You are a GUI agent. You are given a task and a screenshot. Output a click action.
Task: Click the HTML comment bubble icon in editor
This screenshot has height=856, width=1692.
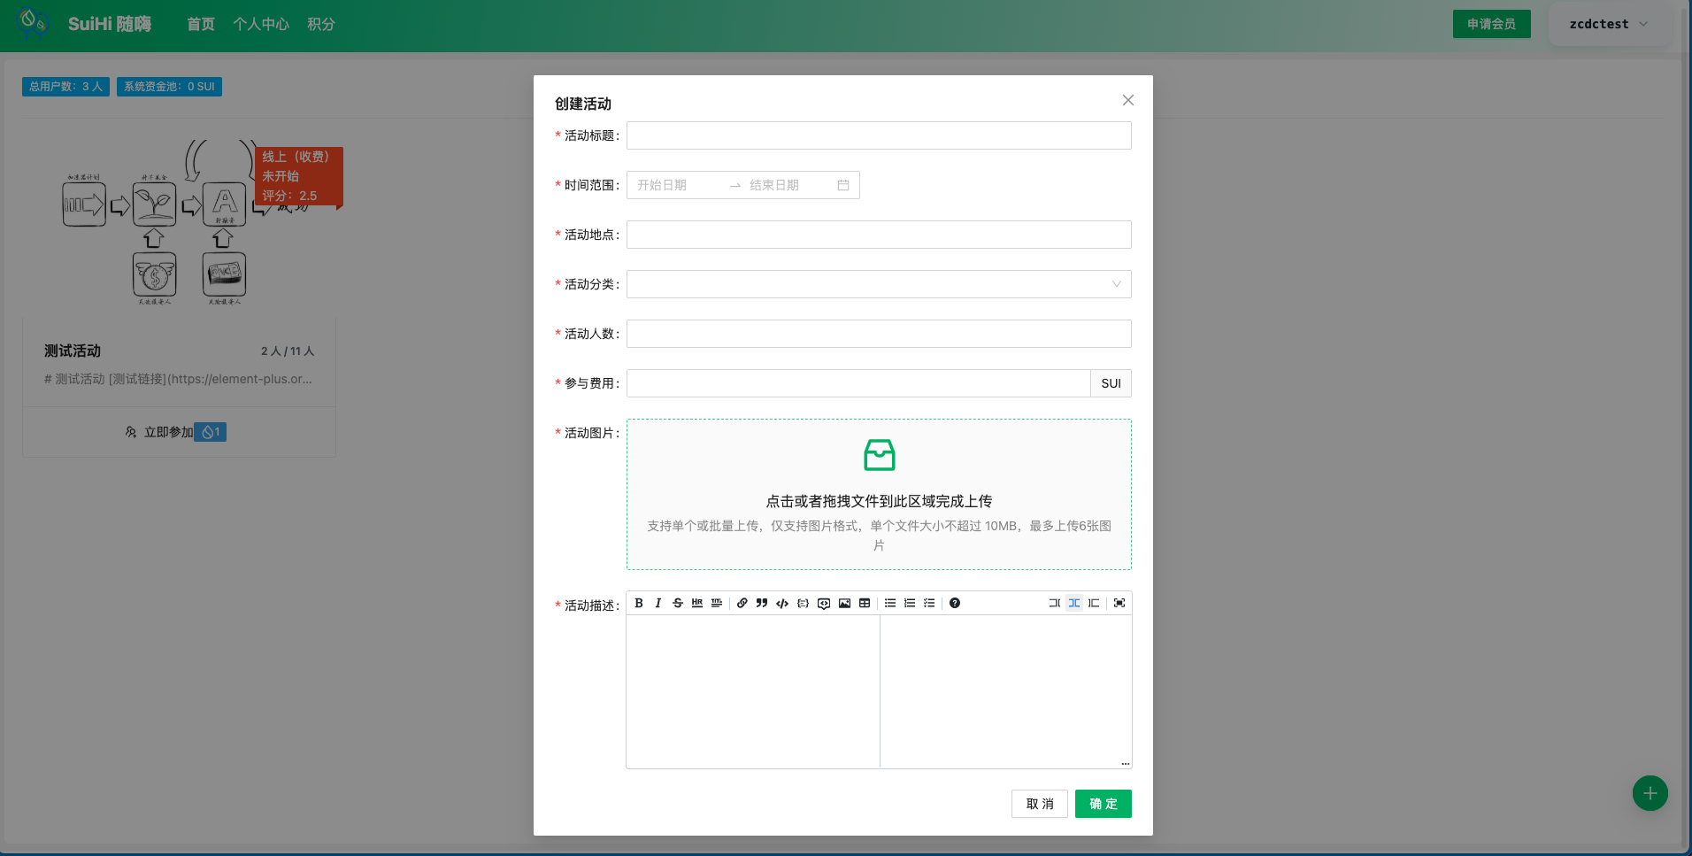(x=824, y=603)
